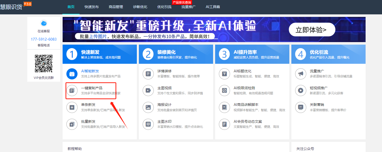Click the step 2 装修美化 number badge

pyautogui.click(x=148, y=54)
